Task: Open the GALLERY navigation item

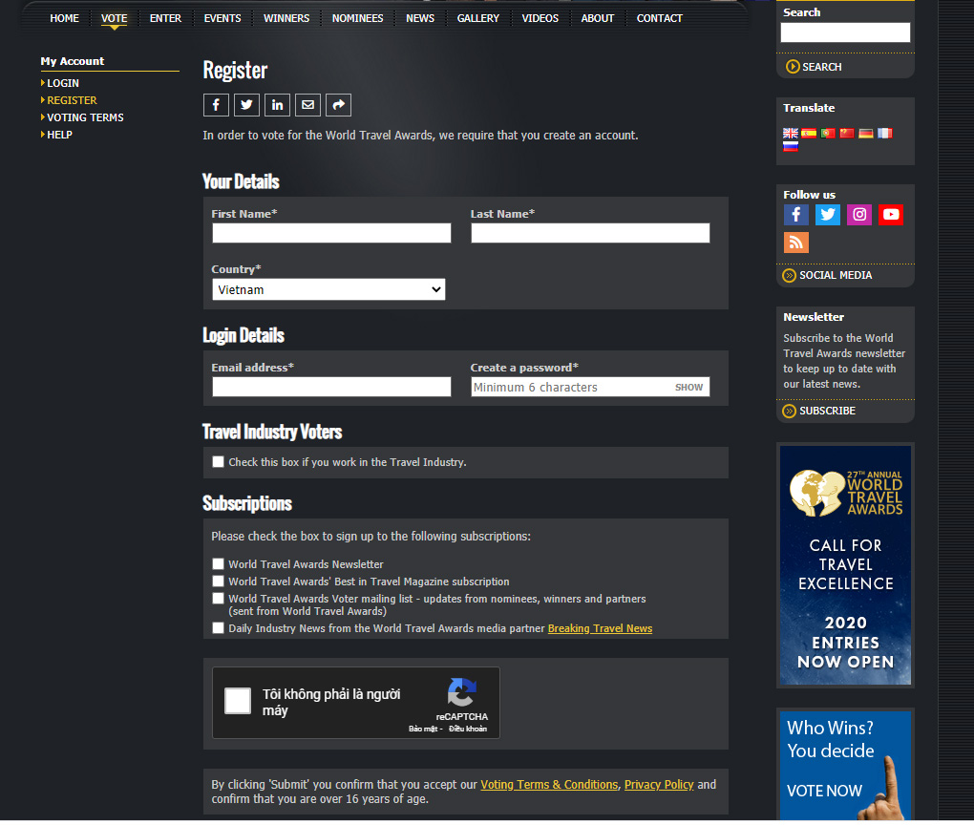Action: point(478,19)
